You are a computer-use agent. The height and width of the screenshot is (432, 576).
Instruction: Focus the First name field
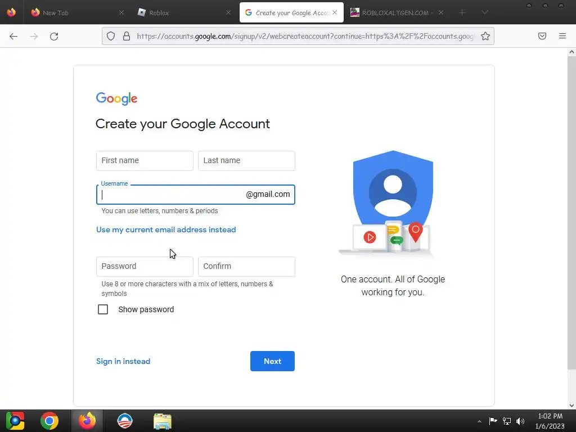(x=145, y=160)
